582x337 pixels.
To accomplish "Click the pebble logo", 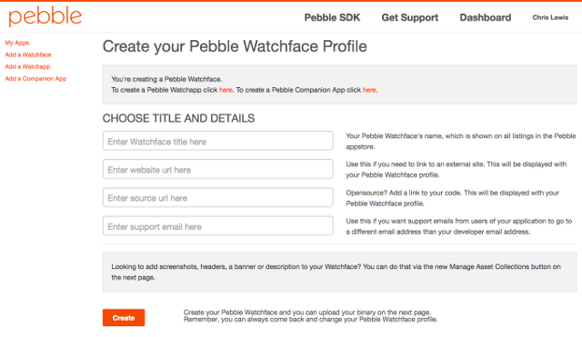I will [45, 16].
